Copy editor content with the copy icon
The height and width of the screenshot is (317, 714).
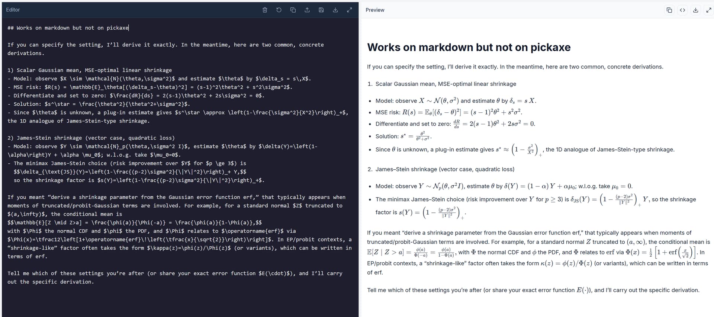coord(293,10)
